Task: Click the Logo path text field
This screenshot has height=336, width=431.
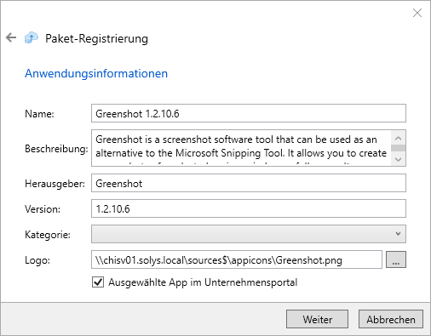Action: click(237, 259)
